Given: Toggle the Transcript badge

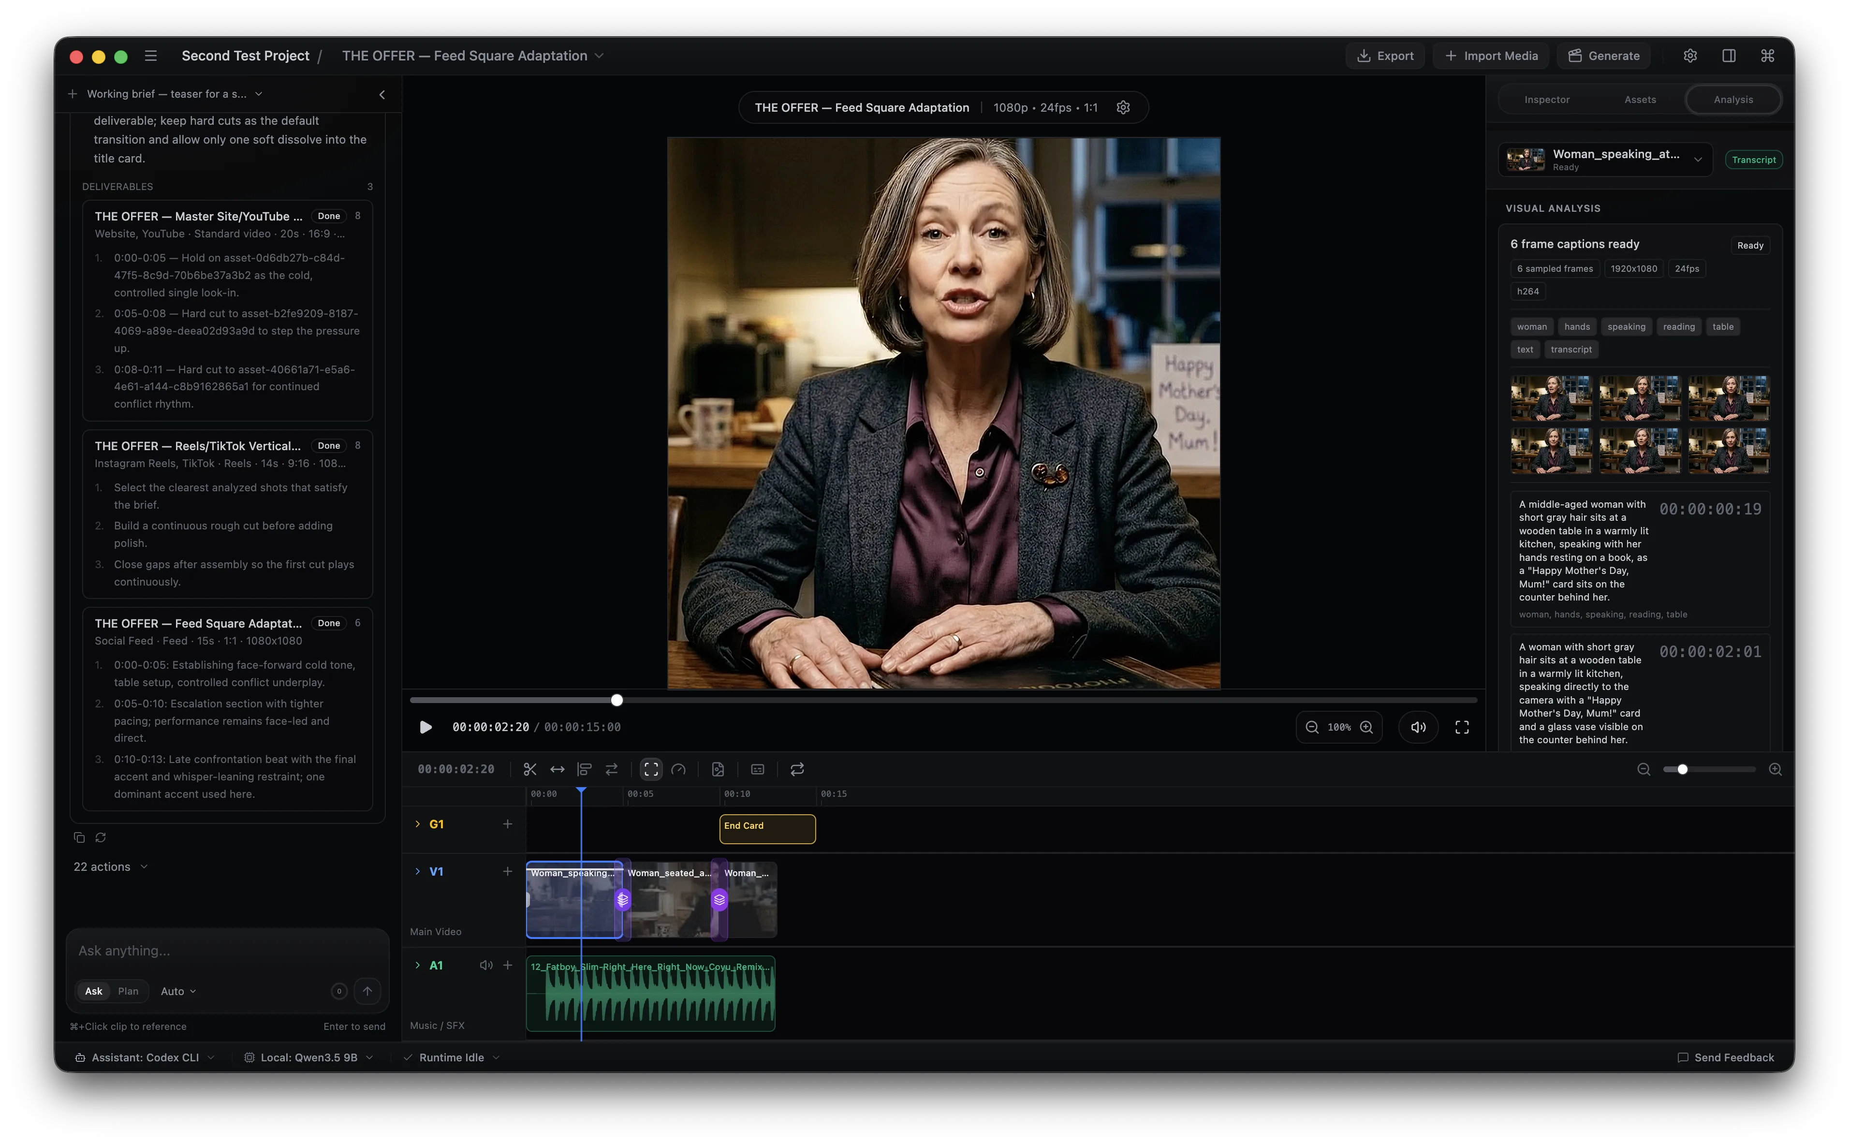Looking at the screenshot, I should pyautogui.click(x=1754, y=160).
